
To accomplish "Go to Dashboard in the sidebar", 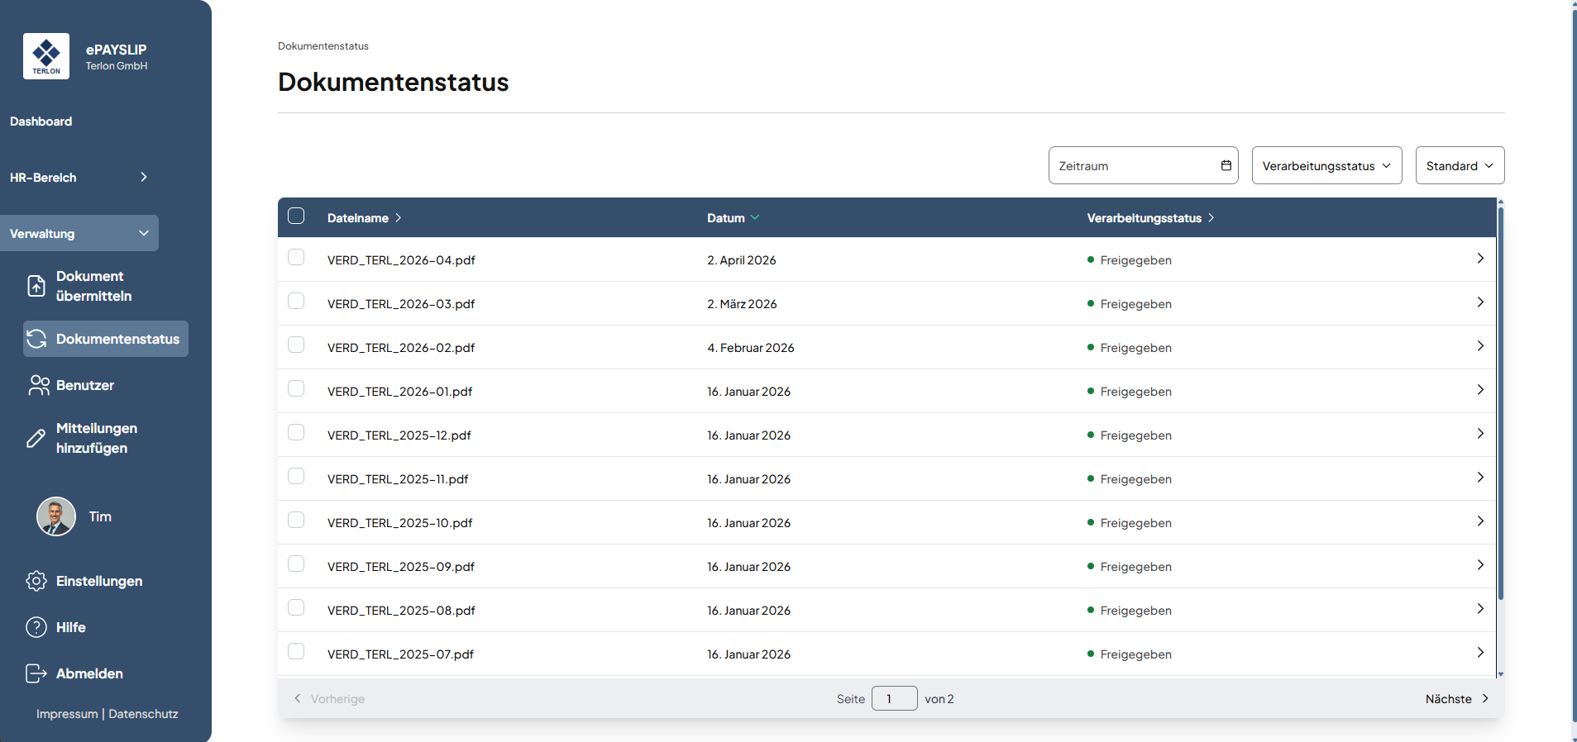I will click(41, 121).
